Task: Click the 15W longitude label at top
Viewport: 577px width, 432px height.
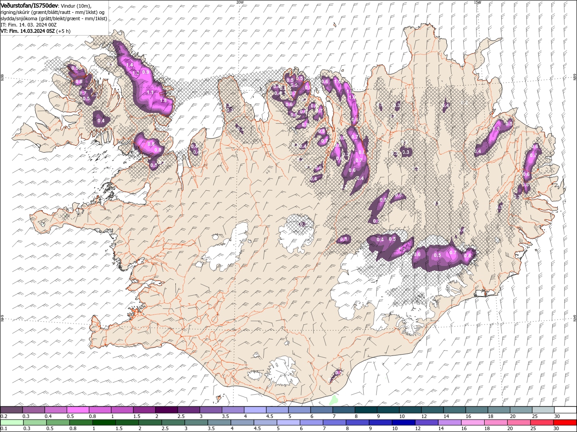Action: 477,2
